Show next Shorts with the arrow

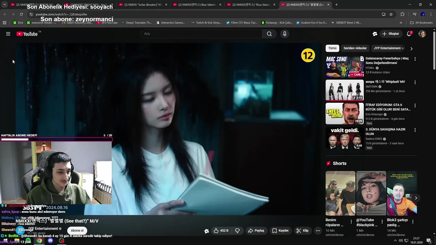416,198
